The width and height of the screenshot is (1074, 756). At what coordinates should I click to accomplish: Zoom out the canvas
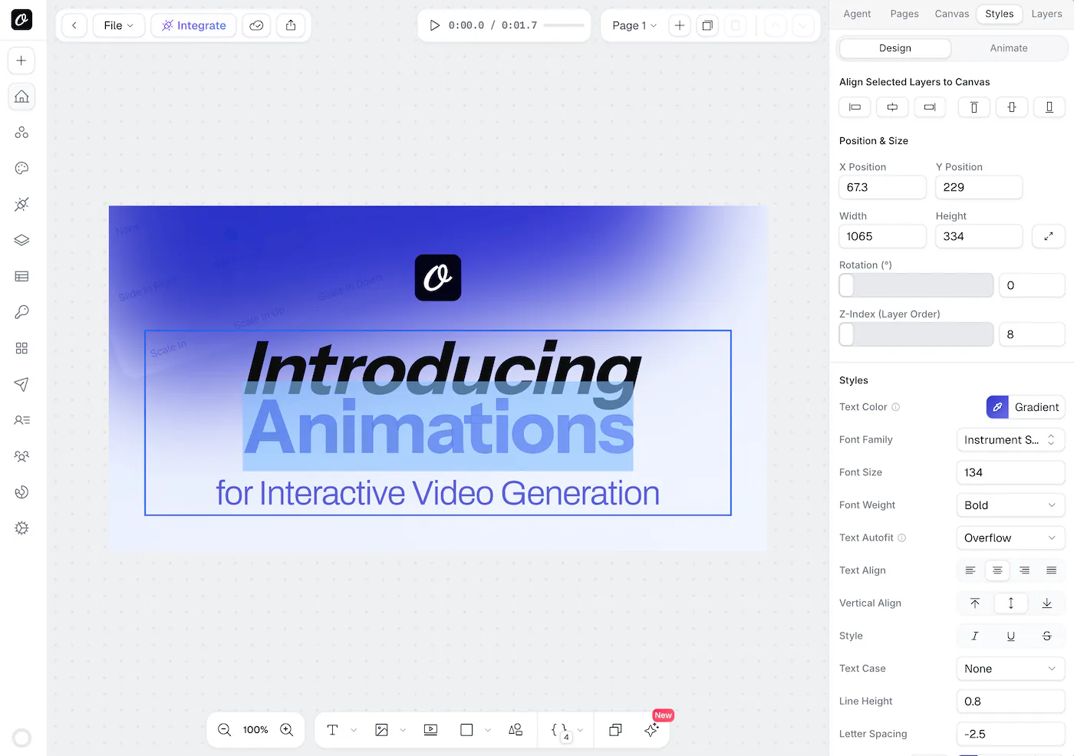tap(224, 730)
